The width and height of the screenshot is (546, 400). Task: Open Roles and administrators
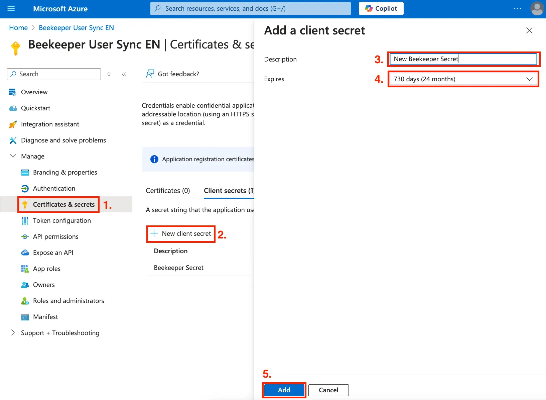[x=69, y=301]
